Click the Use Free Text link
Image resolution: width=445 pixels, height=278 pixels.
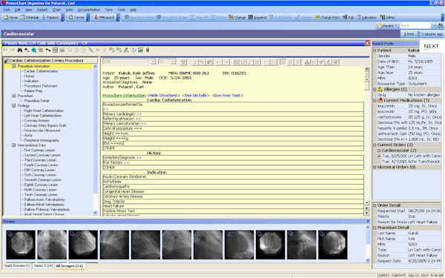tap(228, 96)
